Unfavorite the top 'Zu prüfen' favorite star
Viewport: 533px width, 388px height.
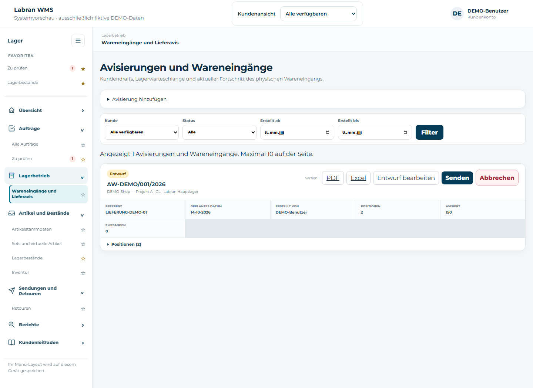(x=83, y=69)
